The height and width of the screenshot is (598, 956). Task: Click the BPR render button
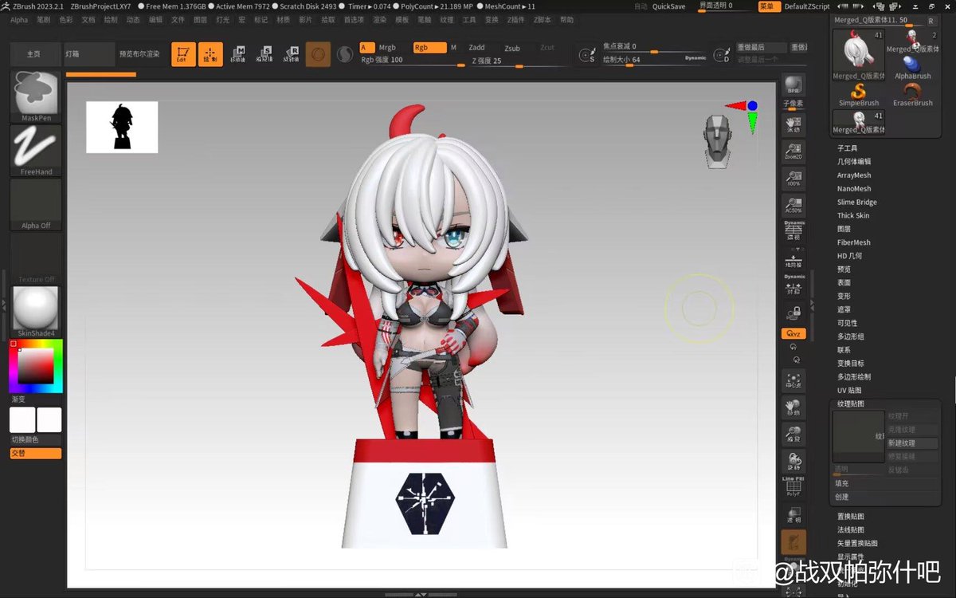coord(793,86)
